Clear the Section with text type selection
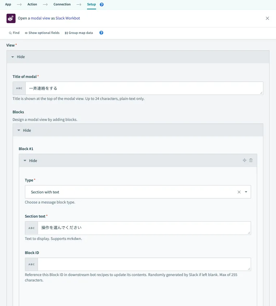Image resolution: width=276 pixels, height=306 pixels. (x=239, y=192)
